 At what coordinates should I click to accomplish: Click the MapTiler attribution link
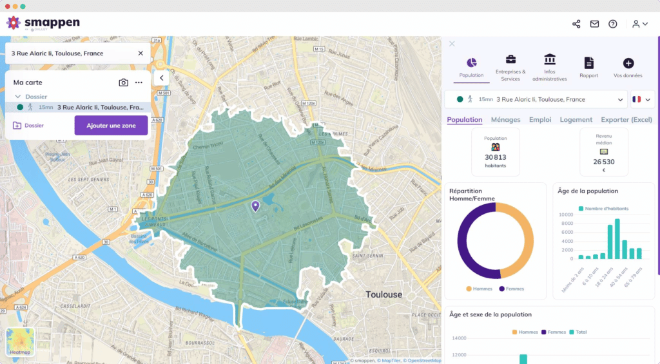coord(389,361)
